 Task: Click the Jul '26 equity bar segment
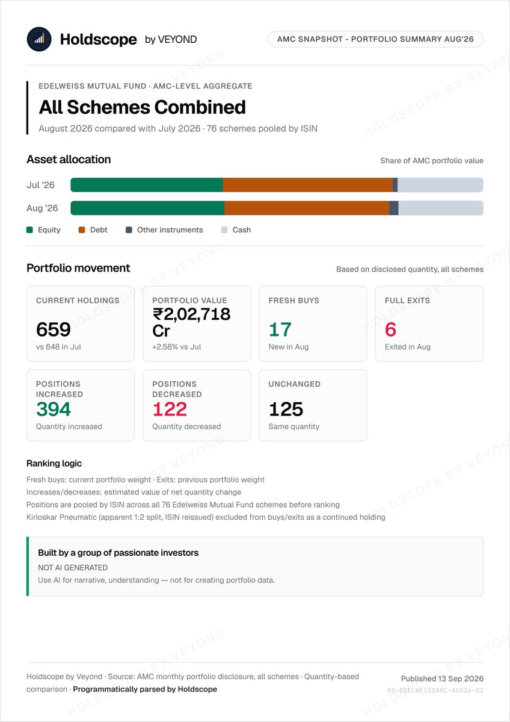[x=147, y=185]
